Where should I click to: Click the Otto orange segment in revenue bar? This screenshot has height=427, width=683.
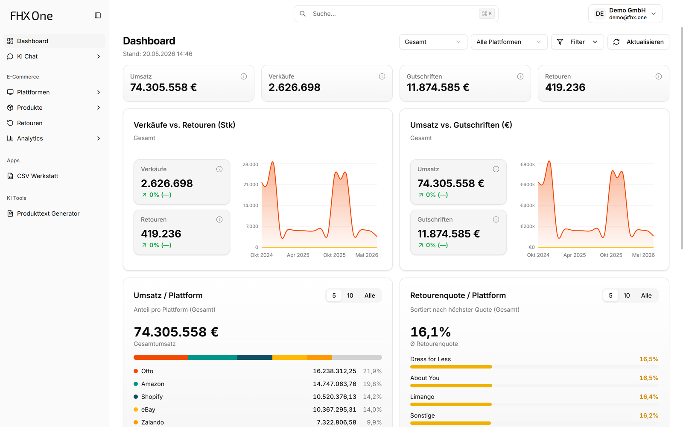[161, 357]
